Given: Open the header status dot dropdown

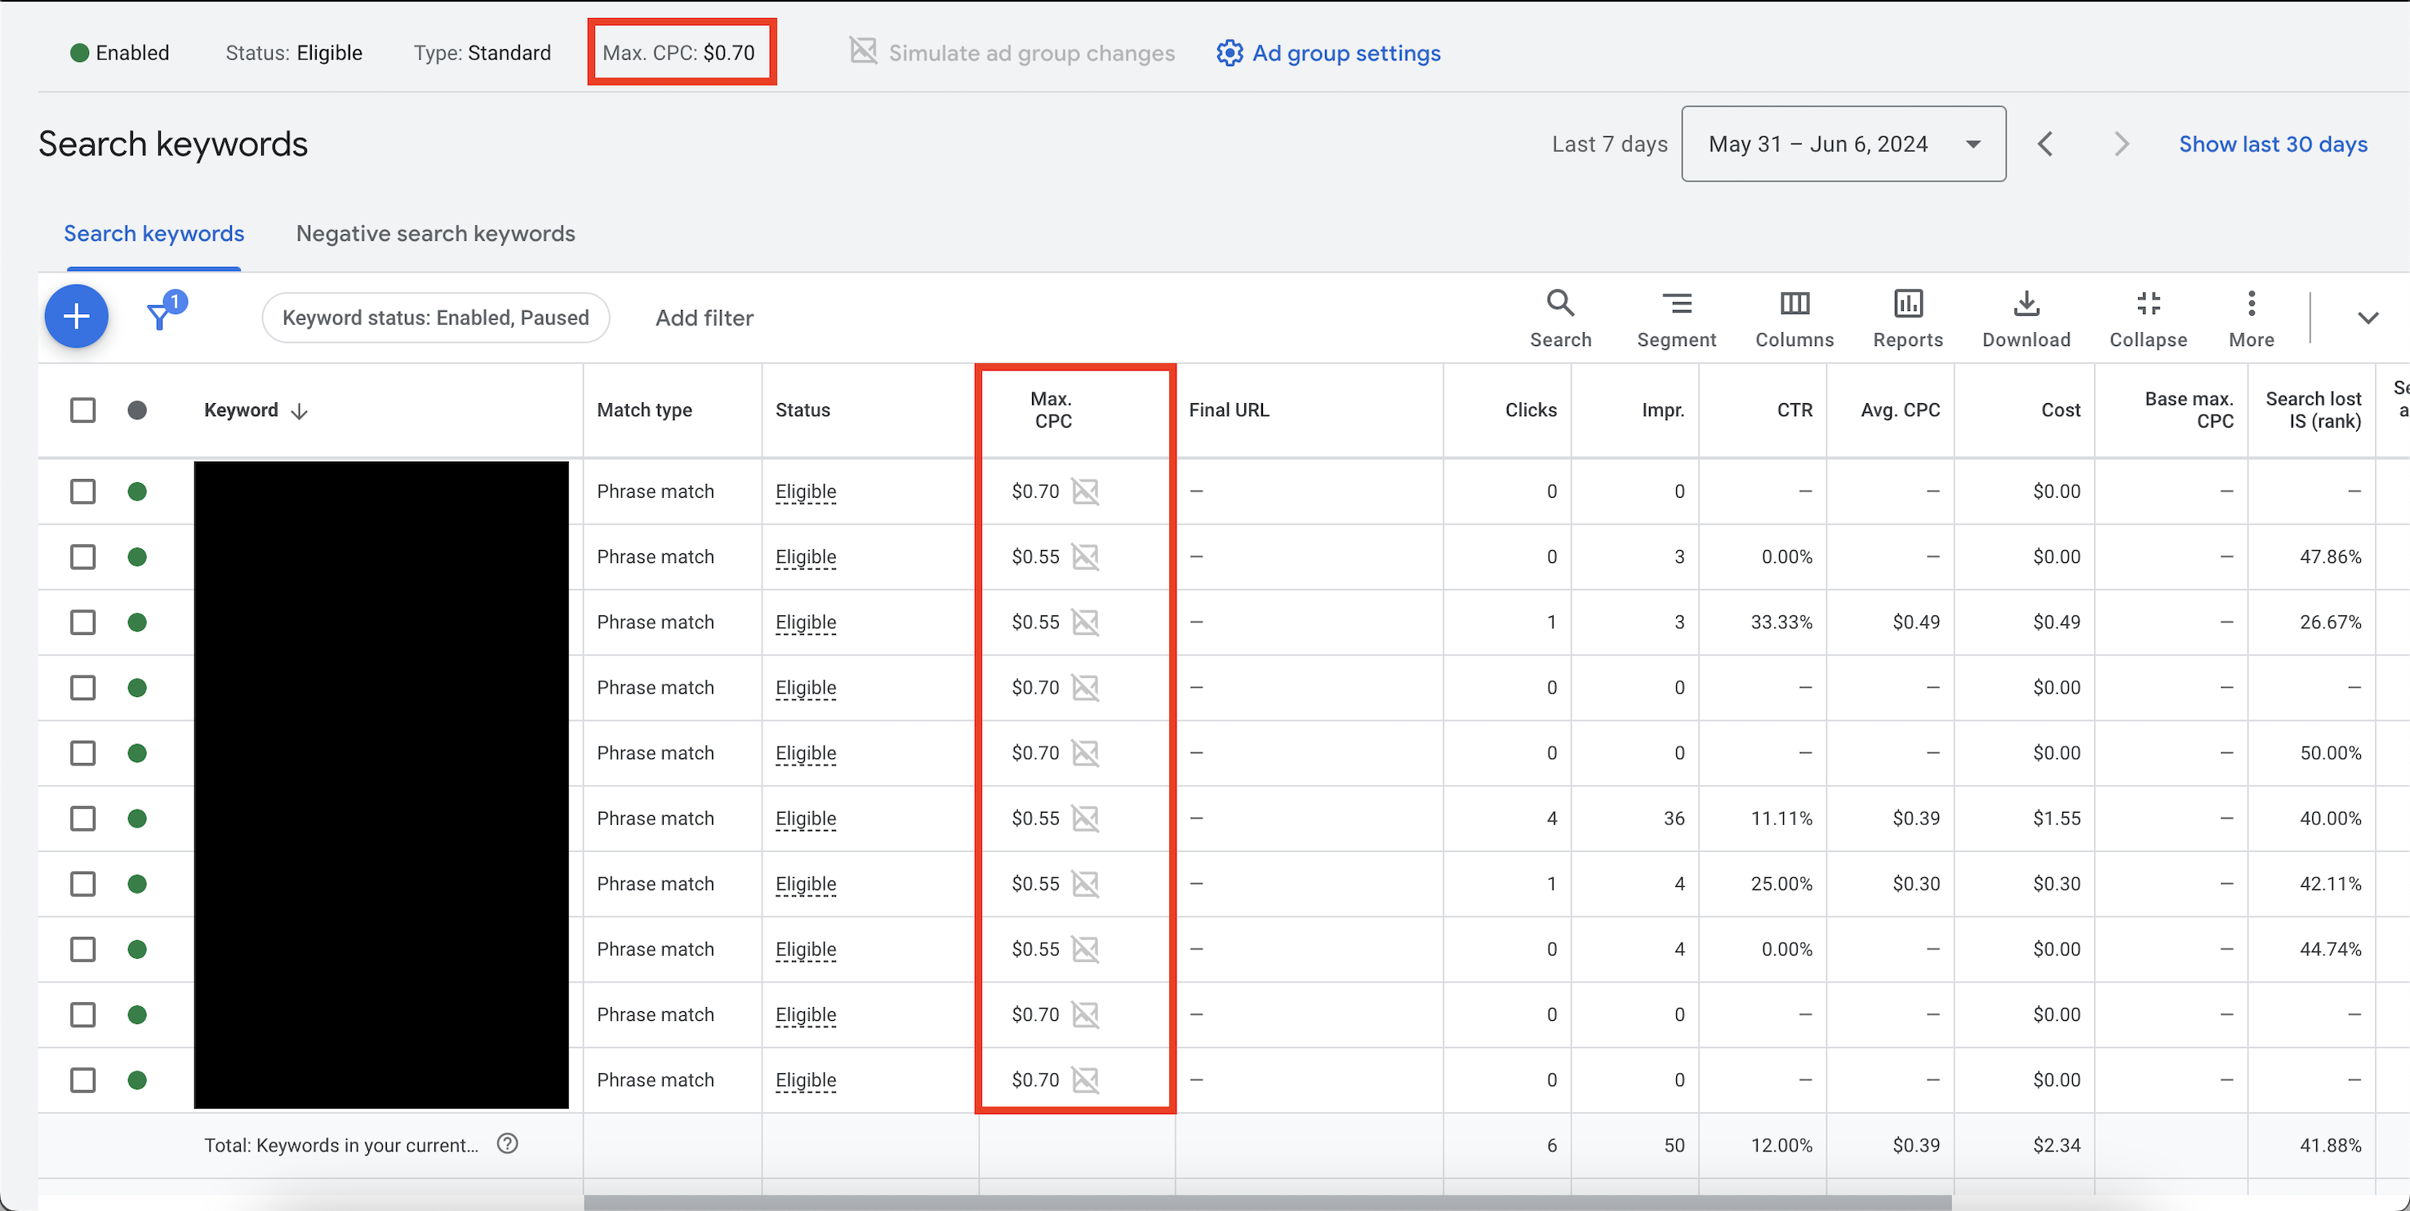Looking at the screenshot, I should click(137, 410).
